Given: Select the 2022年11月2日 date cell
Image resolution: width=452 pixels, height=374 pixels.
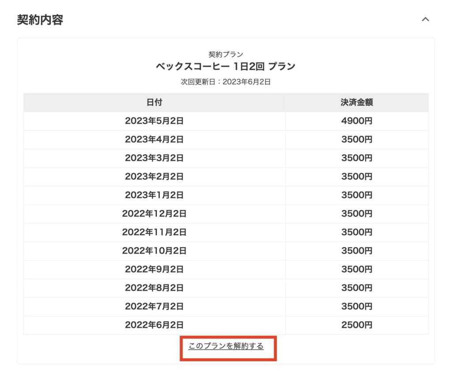Looking at the screenshot, I should (x=154, y=232).
